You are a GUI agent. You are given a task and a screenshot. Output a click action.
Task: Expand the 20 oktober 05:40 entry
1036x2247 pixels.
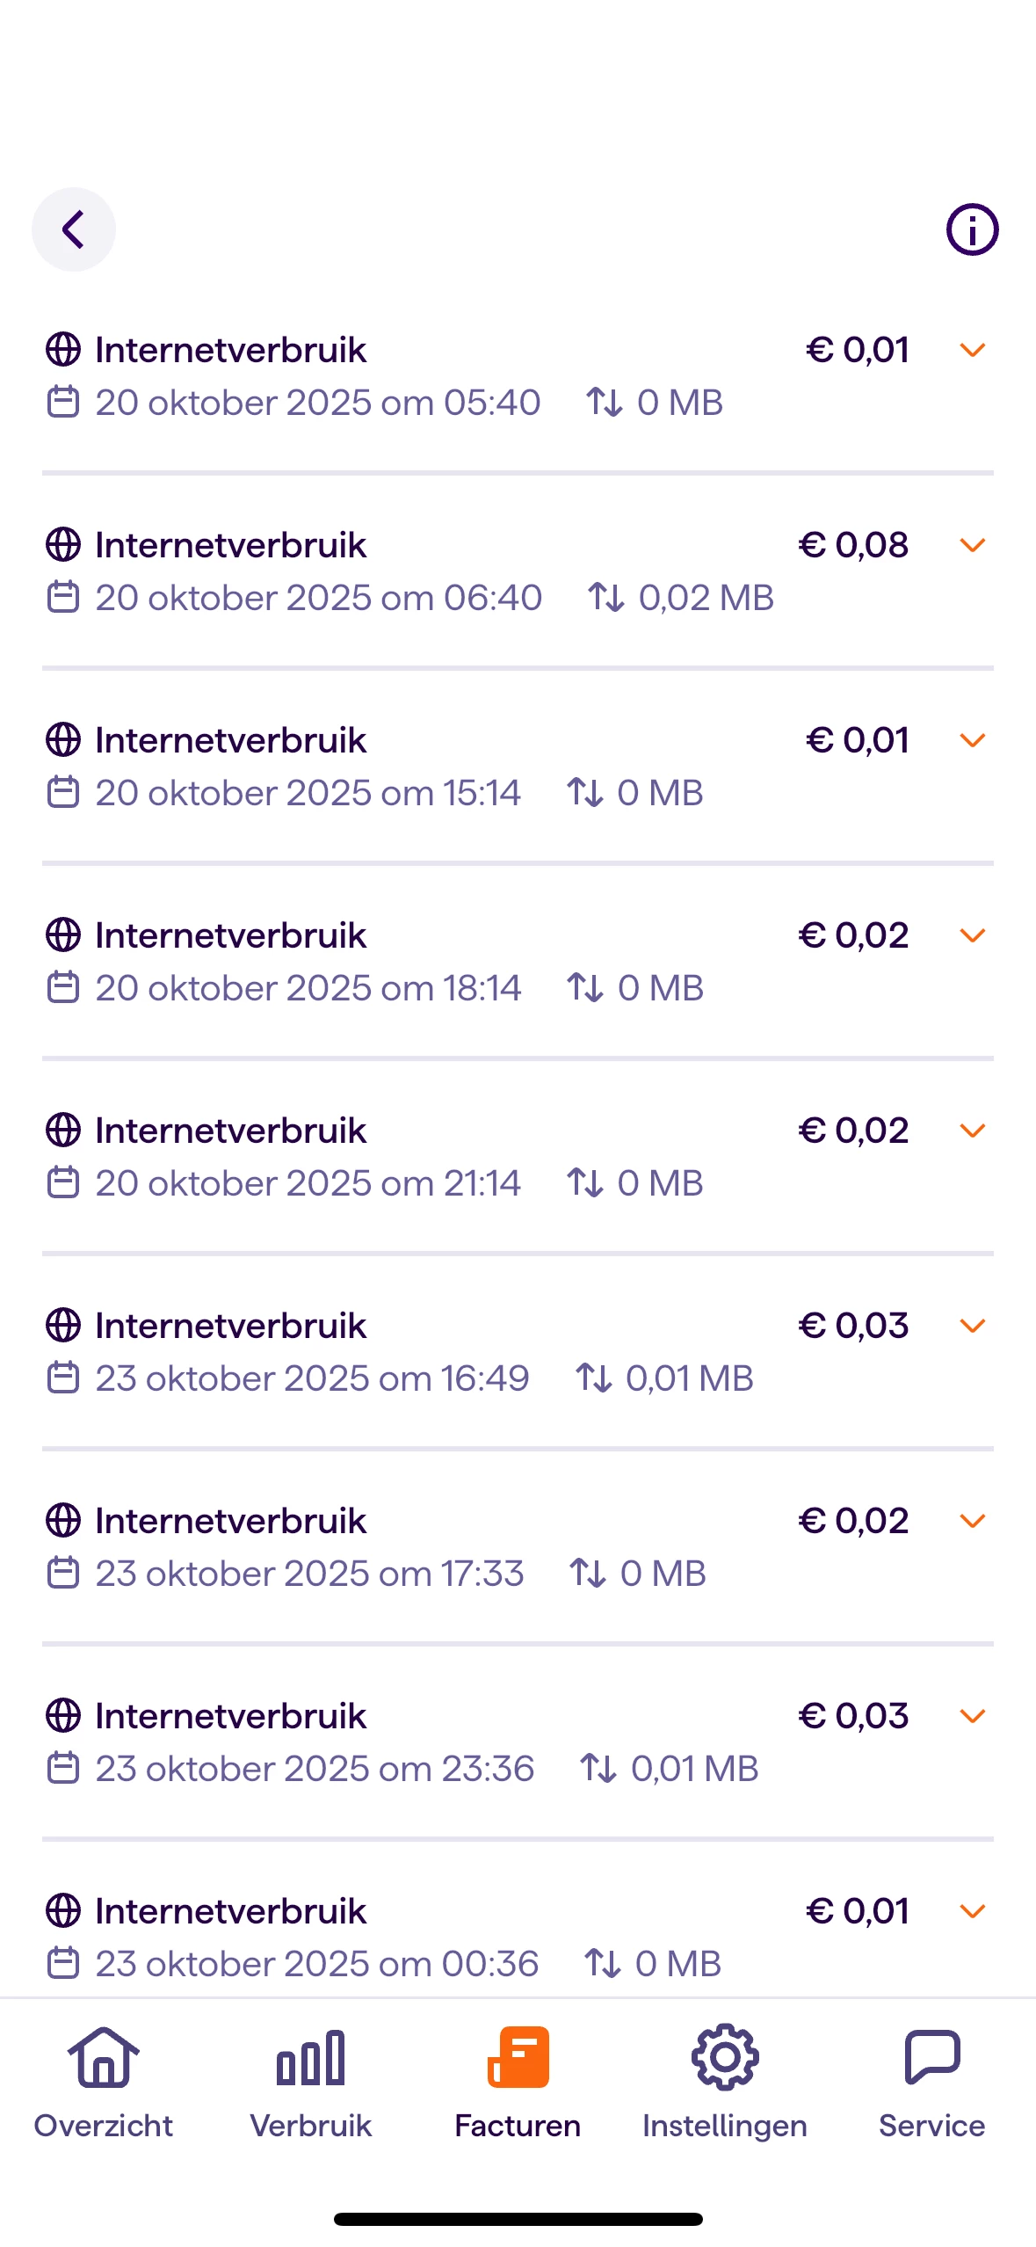point(972,350)
